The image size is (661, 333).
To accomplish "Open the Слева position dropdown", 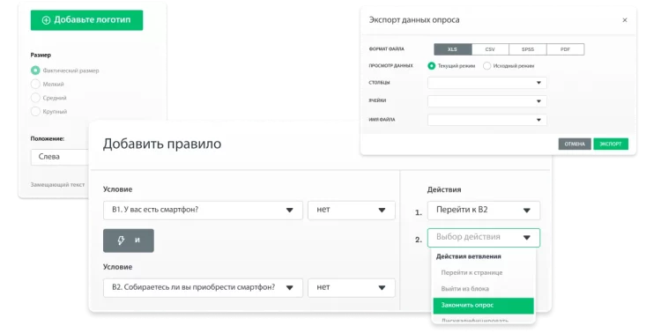I will point(59,157).
